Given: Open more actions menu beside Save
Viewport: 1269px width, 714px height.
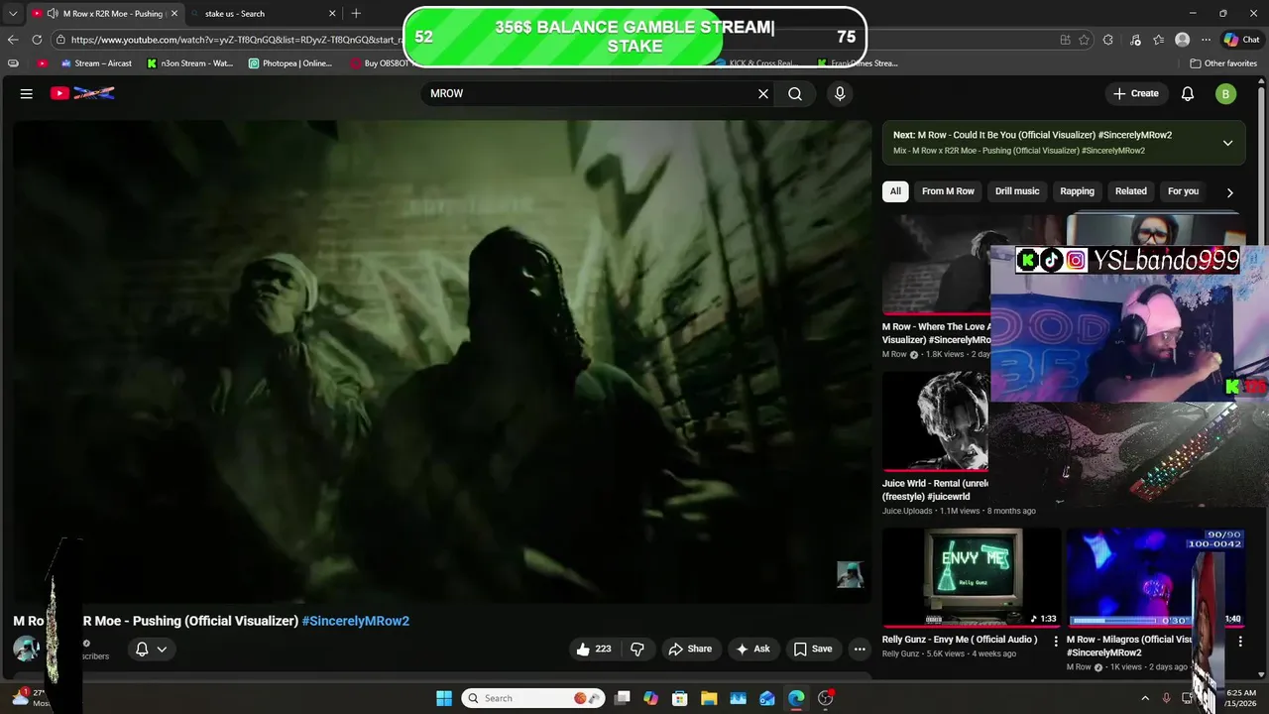Looking at the screenshot, I should coord(860,649).
